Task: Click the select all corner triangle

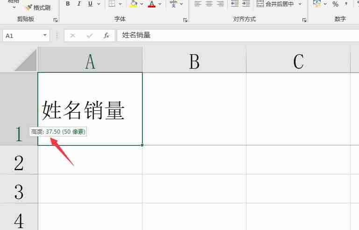Action: 26,60
